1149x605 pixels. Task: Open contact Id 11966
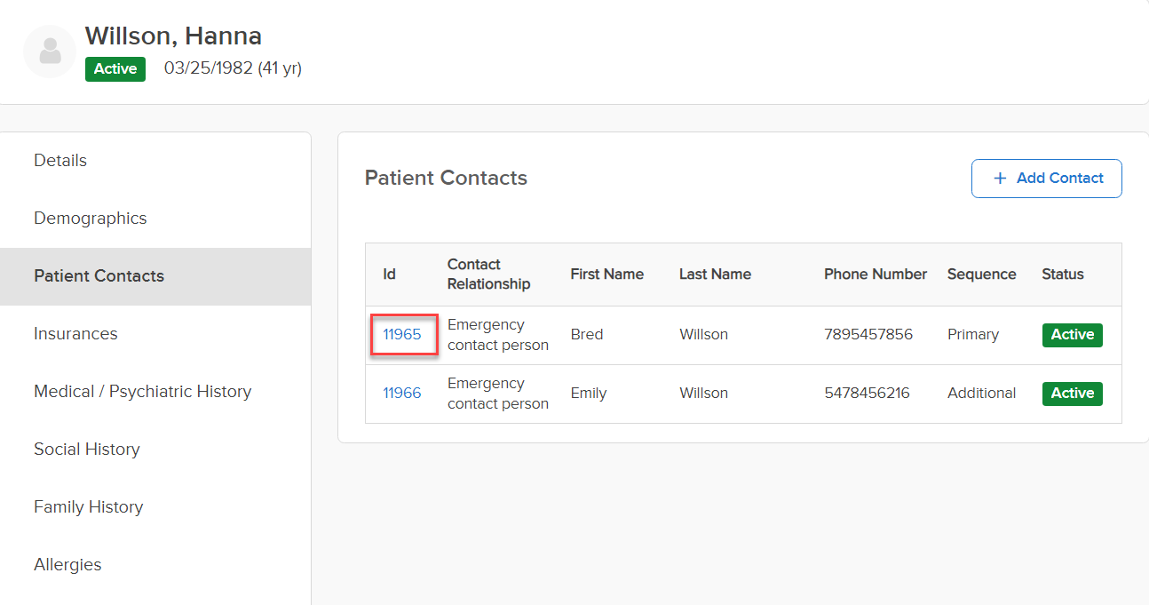(x=402, y=394)
